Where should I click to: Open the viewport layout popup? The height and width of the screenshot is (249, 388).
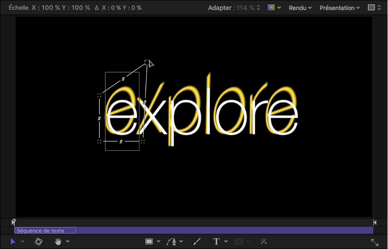tap(375, 8)
